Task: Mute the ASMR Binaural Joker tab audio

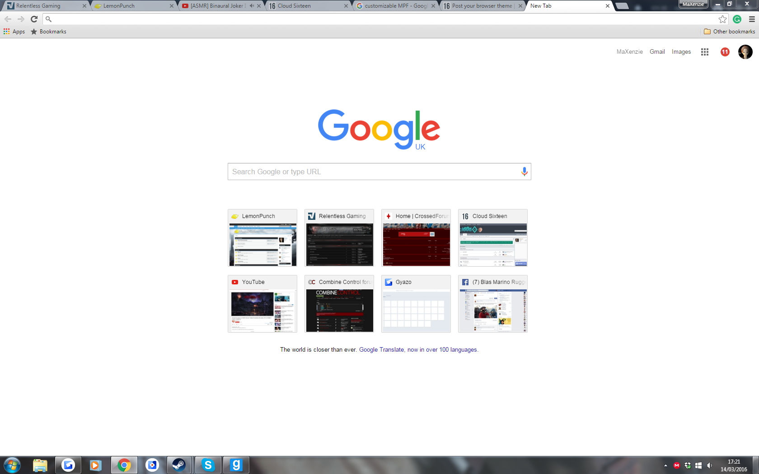Action: [252, 6]
